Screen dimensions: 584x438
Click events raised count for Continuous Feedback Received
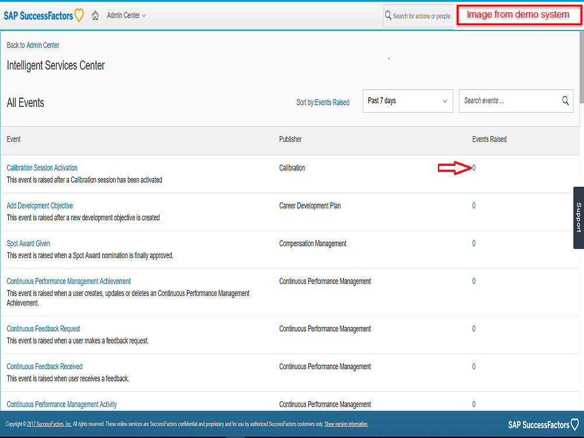(x=474, y=367)
